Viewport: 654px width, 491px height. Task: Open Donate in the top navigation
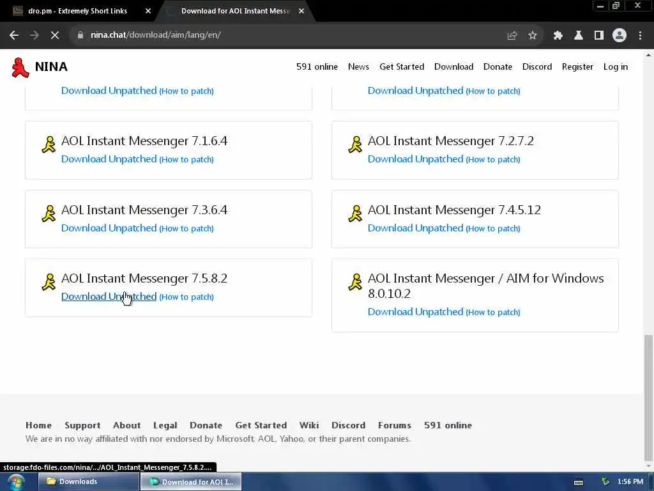click(498, 66)
